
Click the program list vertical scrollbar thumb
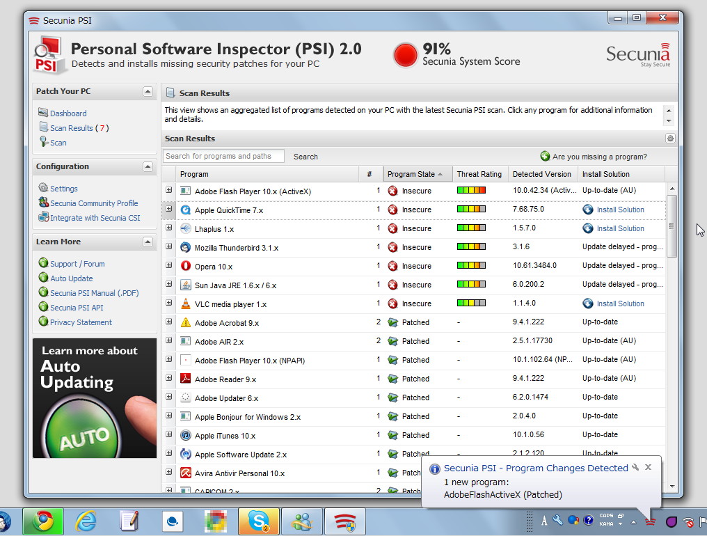[x=672, y=226]
